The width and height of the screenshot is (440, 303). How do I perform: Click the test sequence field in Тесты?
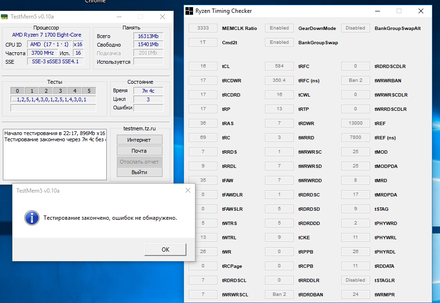pyautogui.click(x=53, y=99)
